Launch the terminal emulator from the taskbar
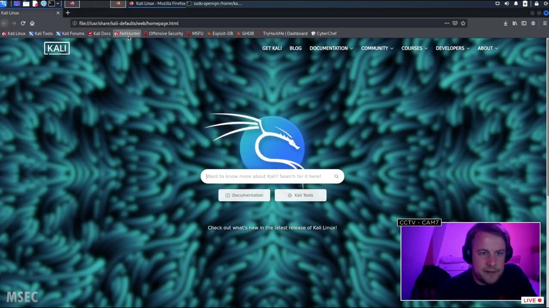Screen dimensions: 549x308 pyautogui.click(x=51, y=3)
